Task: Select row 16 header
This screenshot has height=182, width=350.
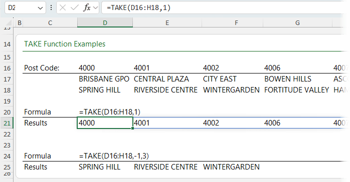Action: pyautogui.click(x=7, y=68)
